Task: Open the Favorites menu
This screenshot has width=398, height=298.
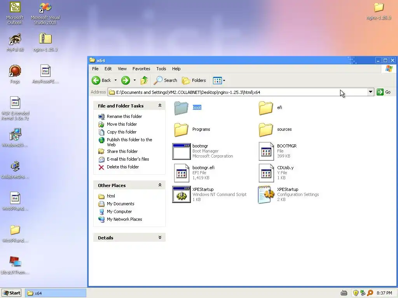Action: [141, 69]
